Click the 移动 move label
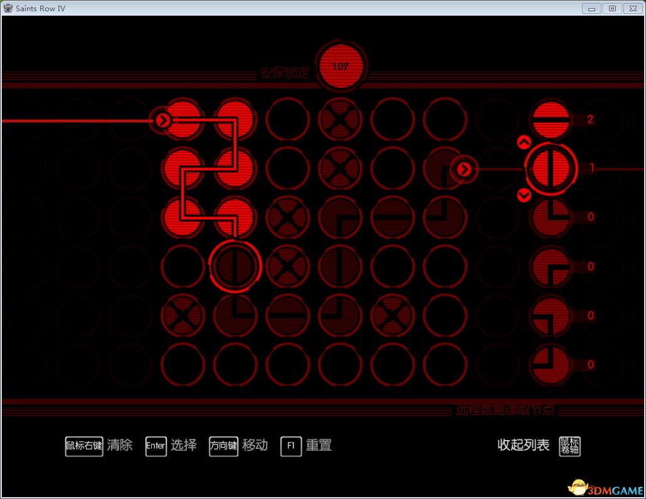646x499 pixels. (255, 445)
